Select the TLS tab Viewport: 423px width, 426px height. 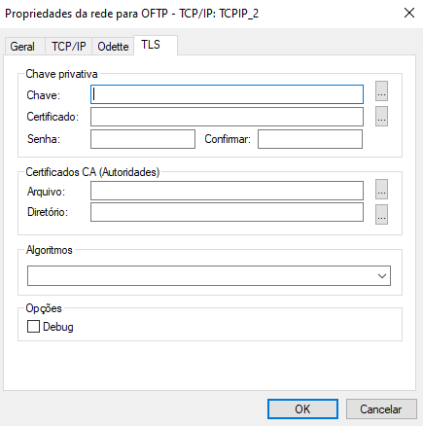[151, 45]
